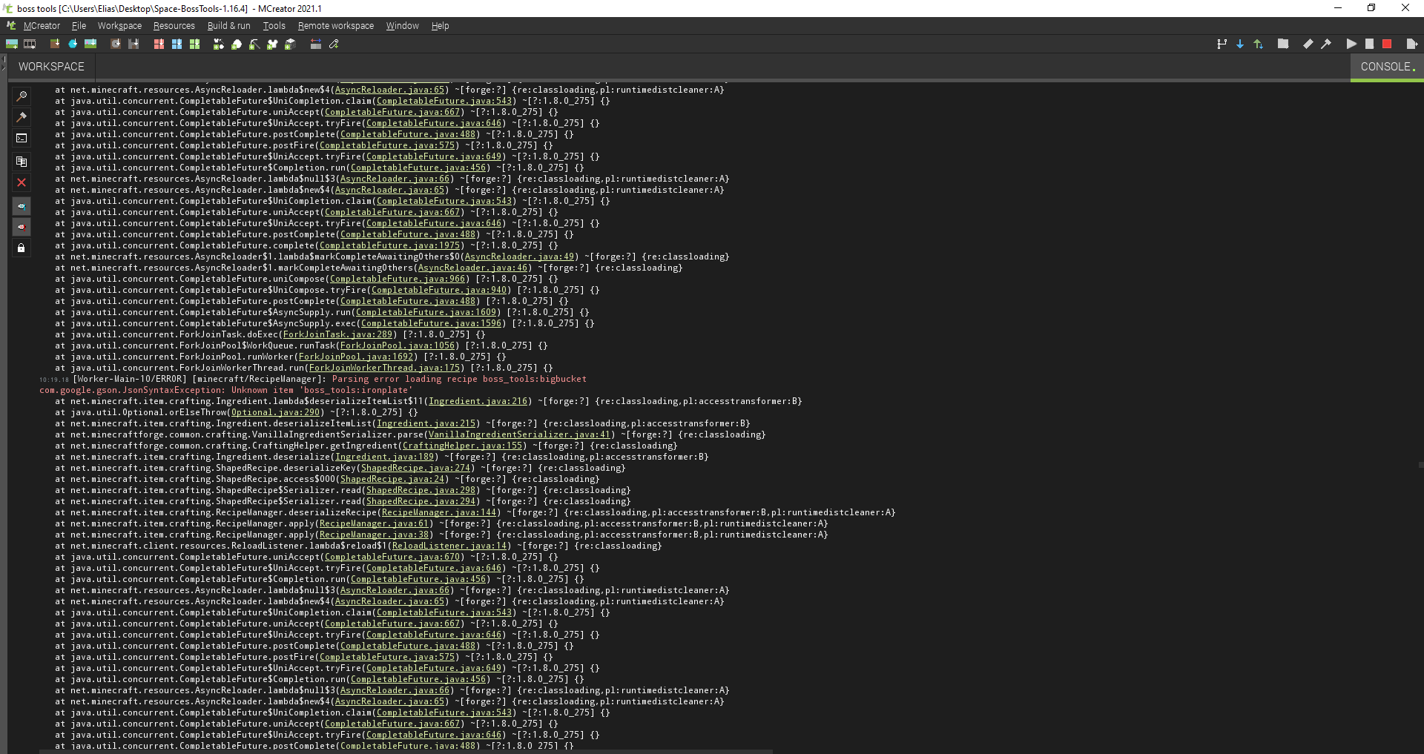This screenshot has height=754, width=1424.
Task: Click the blue download workspace arrow icon
Action: [1239, 44]
